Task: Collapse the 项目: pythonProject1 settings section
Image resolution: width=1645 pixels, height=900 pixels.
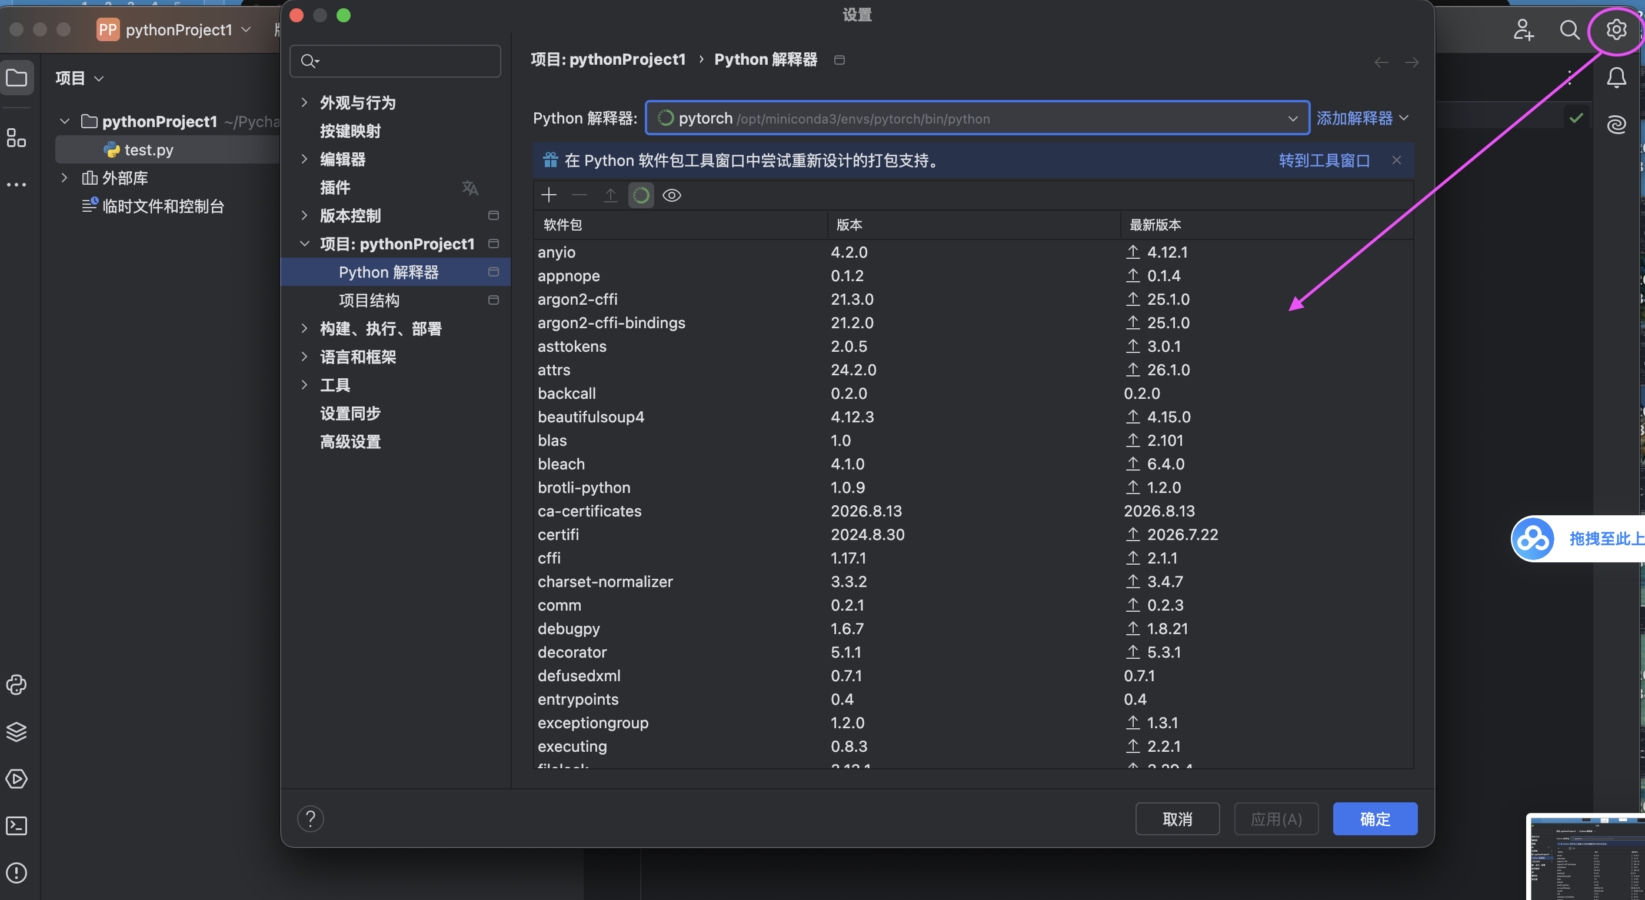Action: 304,243
